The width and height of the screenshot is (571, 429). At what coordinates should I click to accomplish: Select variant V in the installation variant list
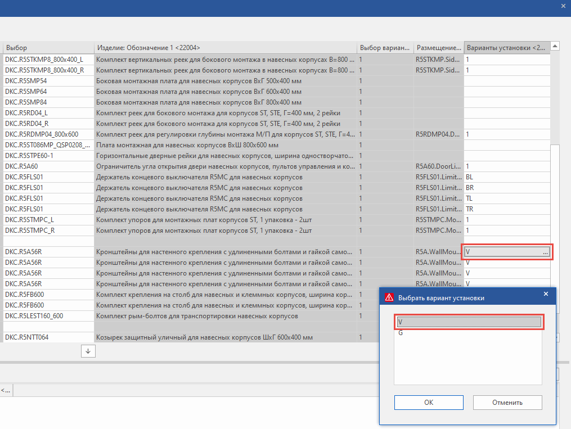(x=469, y=322)
